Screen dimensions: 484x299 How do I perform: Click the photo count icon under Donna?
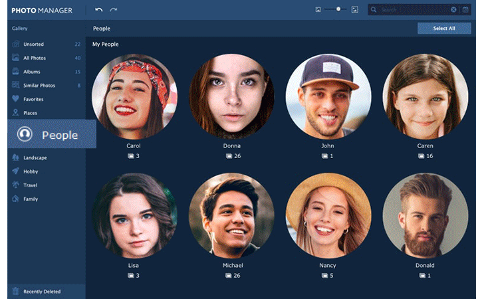point(229,156)
